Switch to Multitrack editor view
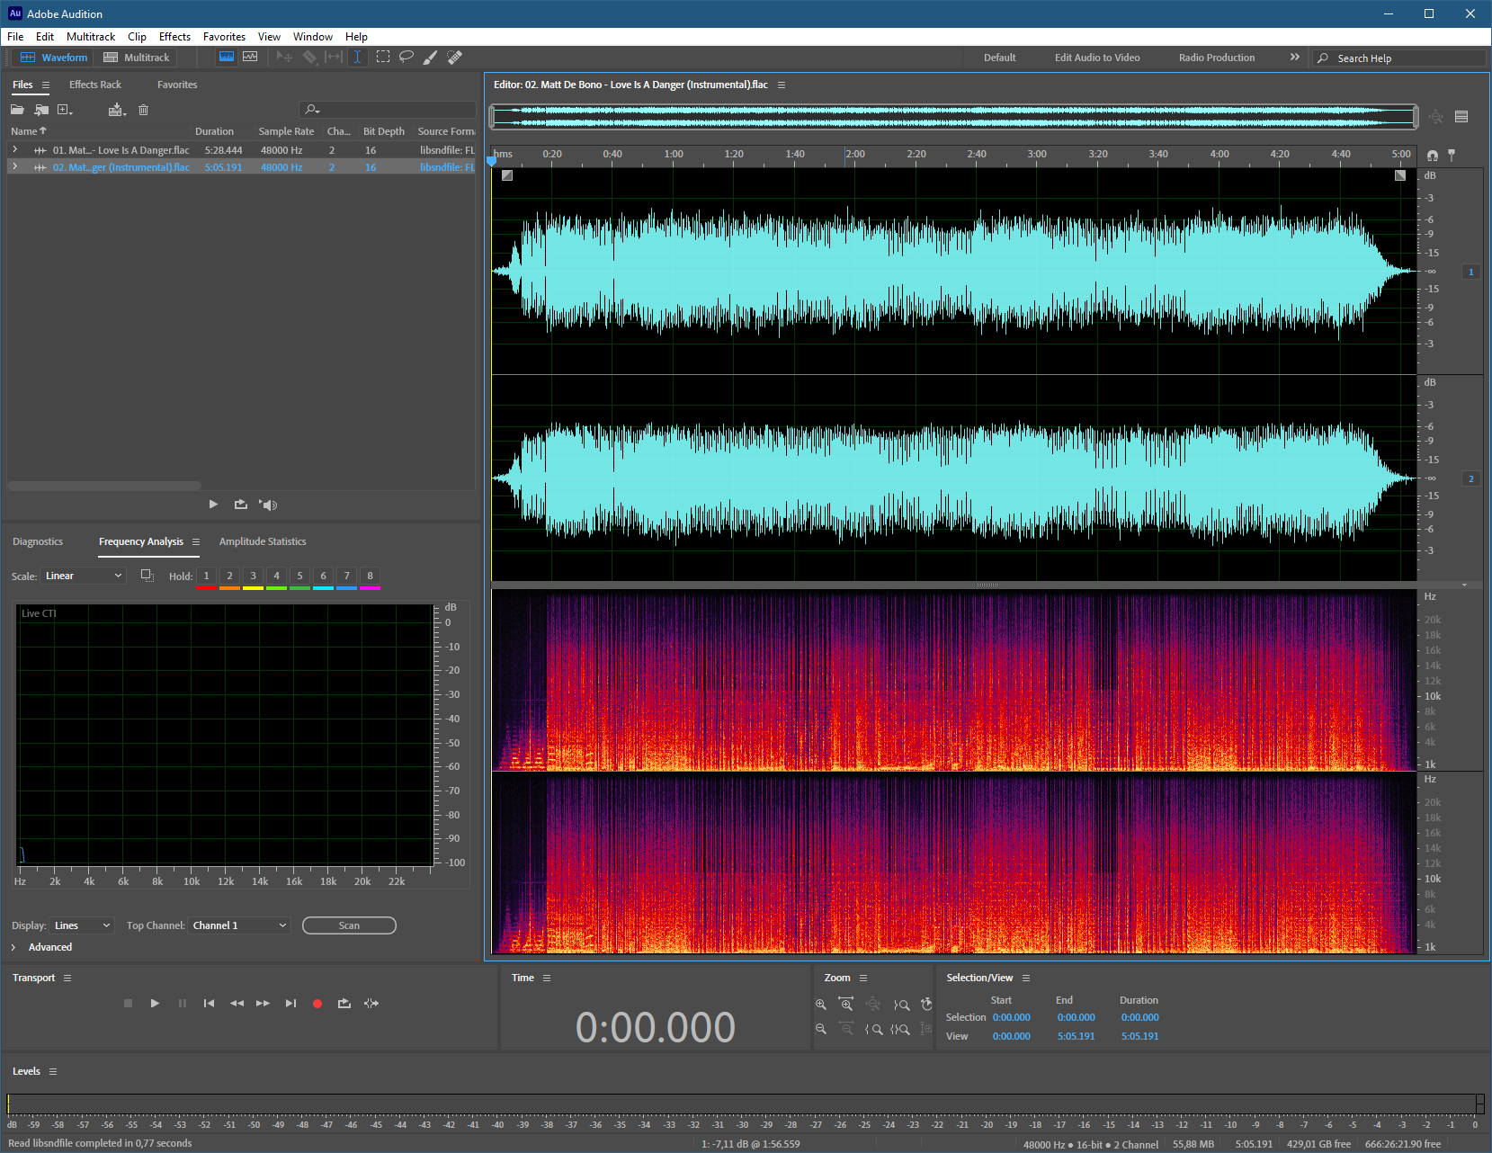The image size is (1492, 1153). pyautogui.click(x=137, y=58)
